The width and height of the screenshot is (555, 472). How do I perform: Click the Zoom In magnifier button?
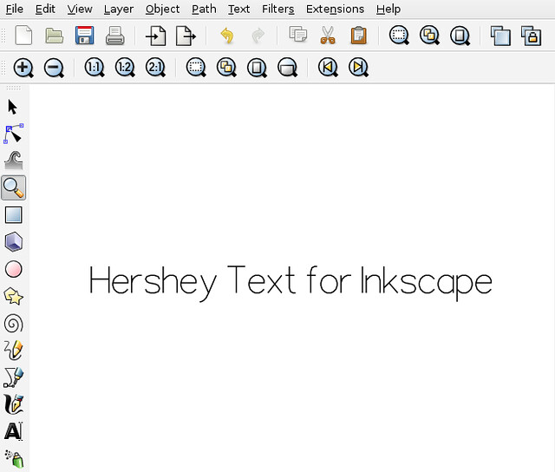click(23, 68)
